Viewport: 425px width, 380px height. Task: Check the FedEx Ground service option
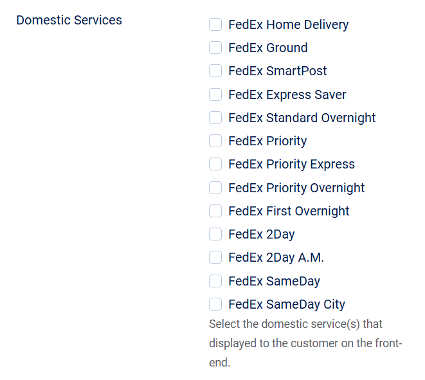click(215, 48)
